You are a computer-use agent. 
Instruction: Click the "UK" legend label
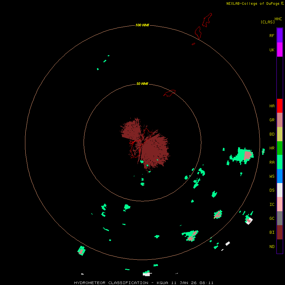pyautogui.click(x=272, y=50)
